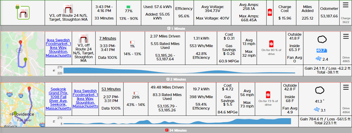Click the Tesla Supercharger logo in Drive 4865

click(83, 38)
